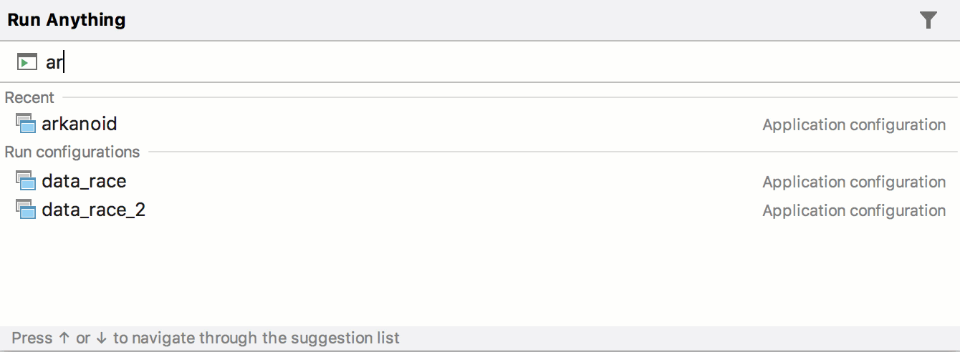Click Application configuration label next to data_race_2
Screen dimensions: 960x352
point(854,210)
